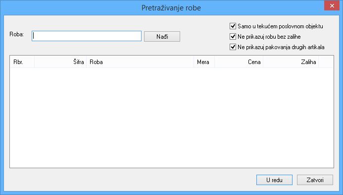The height and width of the screenshot is (195, 343).
Task: Uncheck Samo u tekućem poslovnom objektu
Action: tap(233, 26)
